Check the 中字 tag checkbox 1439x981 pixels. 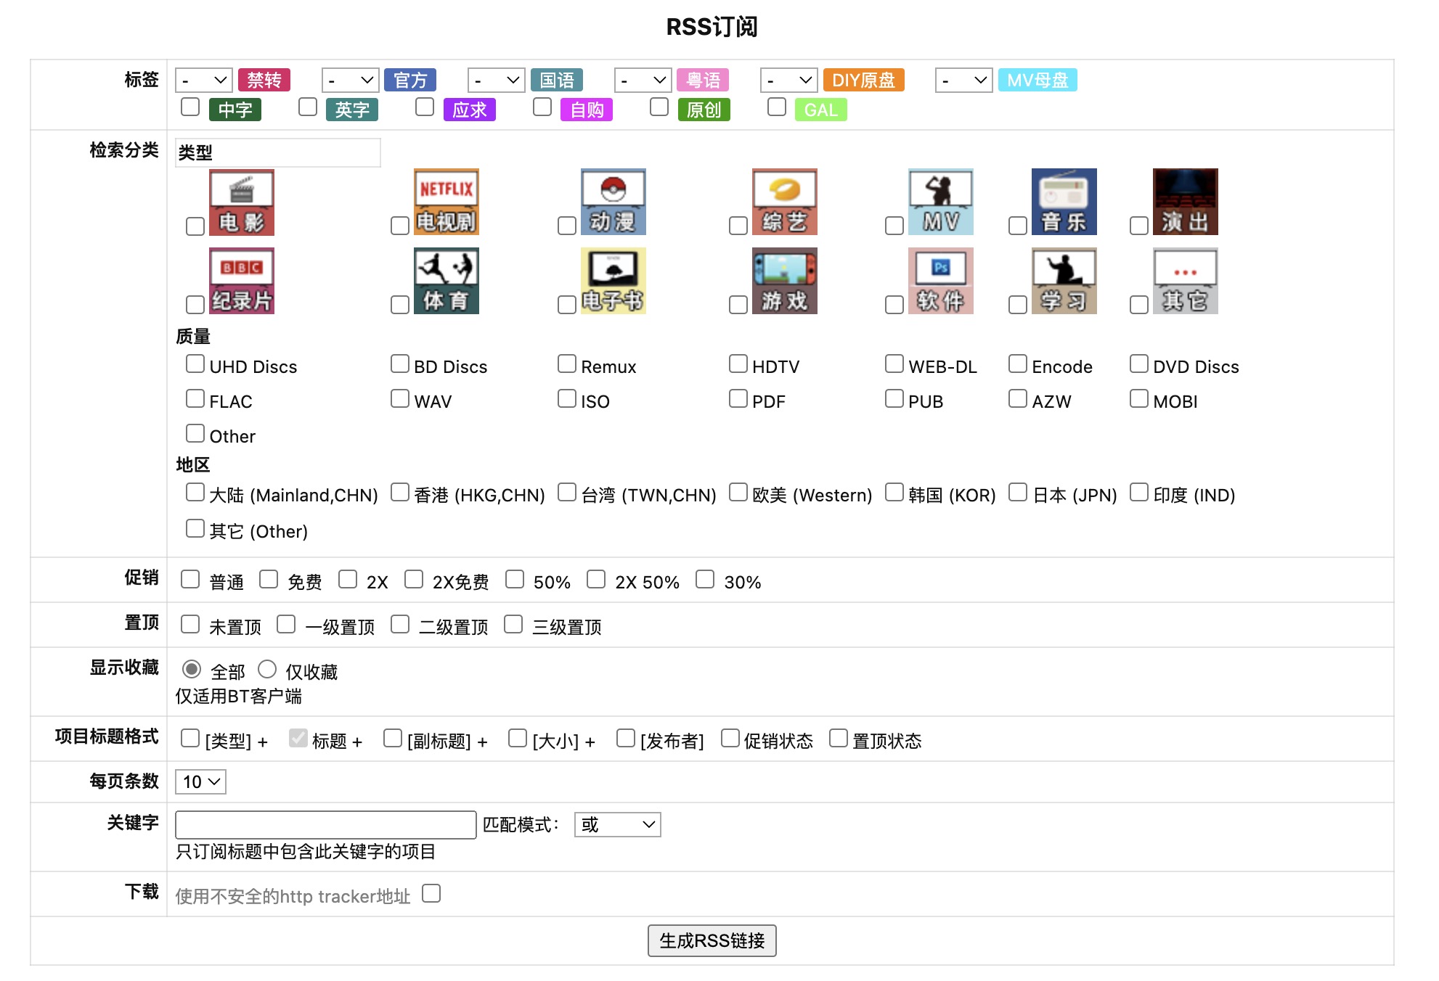[190, 107]
